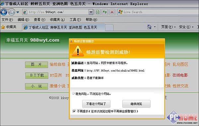The height and width of the screenshot is (126, 199).
Task: Click the Home page house icon
Action: click(149, 27)
